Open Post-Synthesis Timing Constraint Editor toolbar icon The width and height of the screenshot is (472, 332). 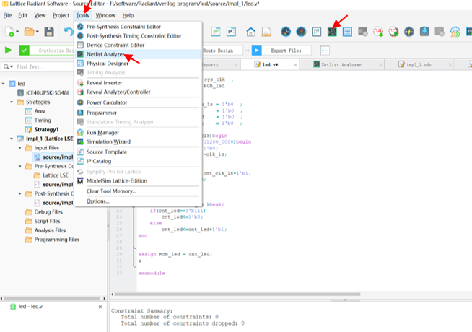tap(301, 32)
